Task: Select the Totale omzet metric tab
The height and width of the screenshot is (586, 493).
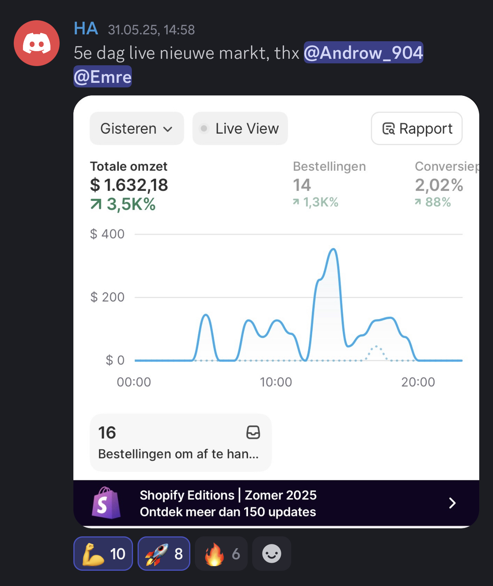Action: 129,186
